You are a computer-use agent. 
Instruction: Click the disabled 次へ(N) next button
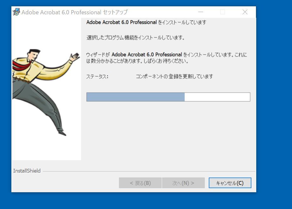183,183
